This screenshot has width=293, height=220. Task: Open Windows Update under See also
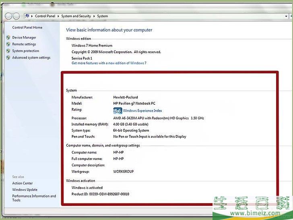25,190
